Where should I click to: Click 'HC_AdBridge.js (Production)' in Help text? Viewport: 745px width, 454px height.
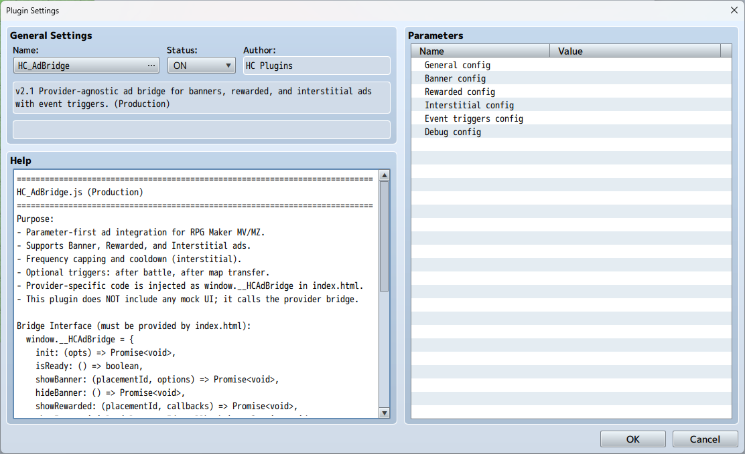[80, 192]
